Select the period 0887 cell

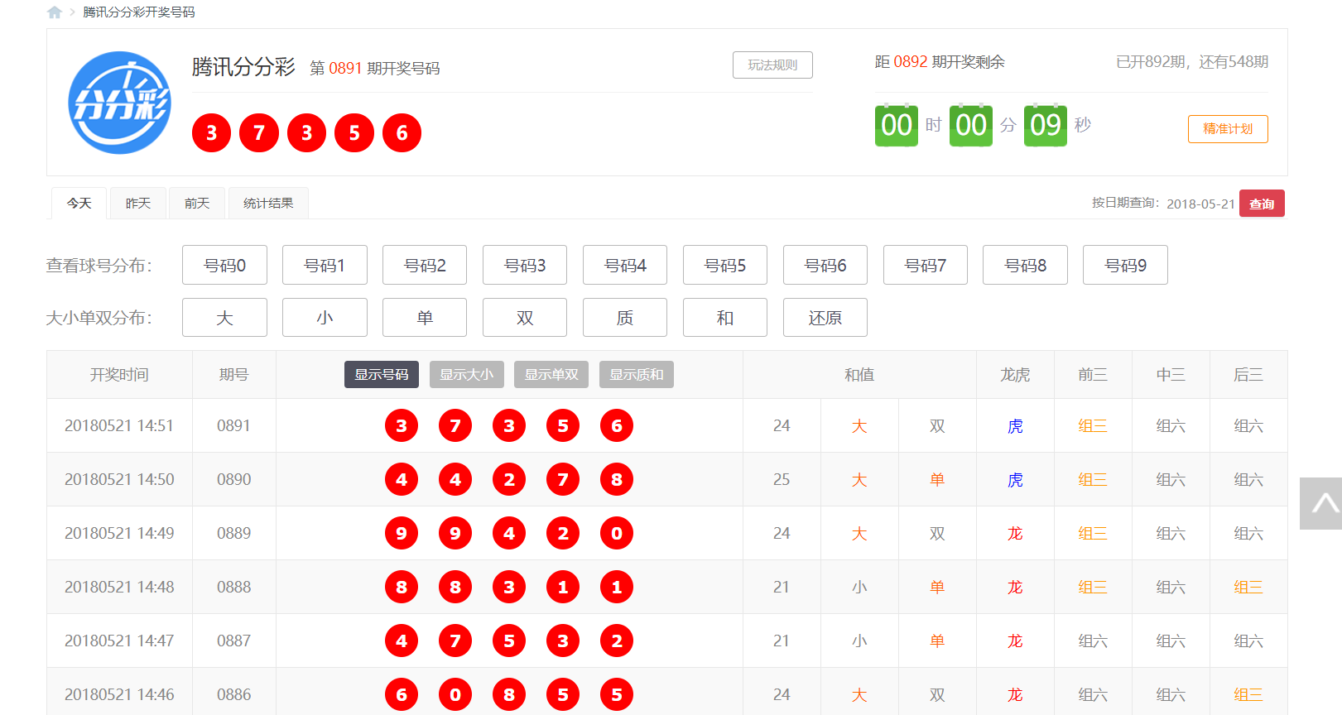pos(234,641)
